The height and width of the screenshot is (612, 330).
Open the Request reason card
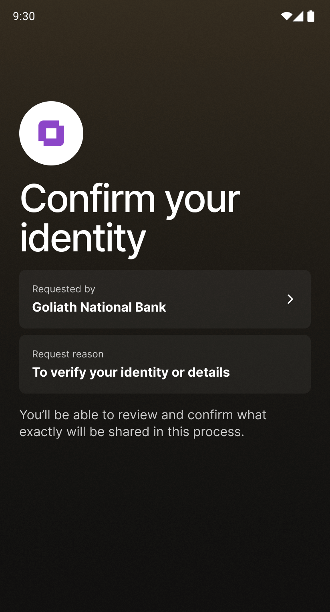click(165, 364)
